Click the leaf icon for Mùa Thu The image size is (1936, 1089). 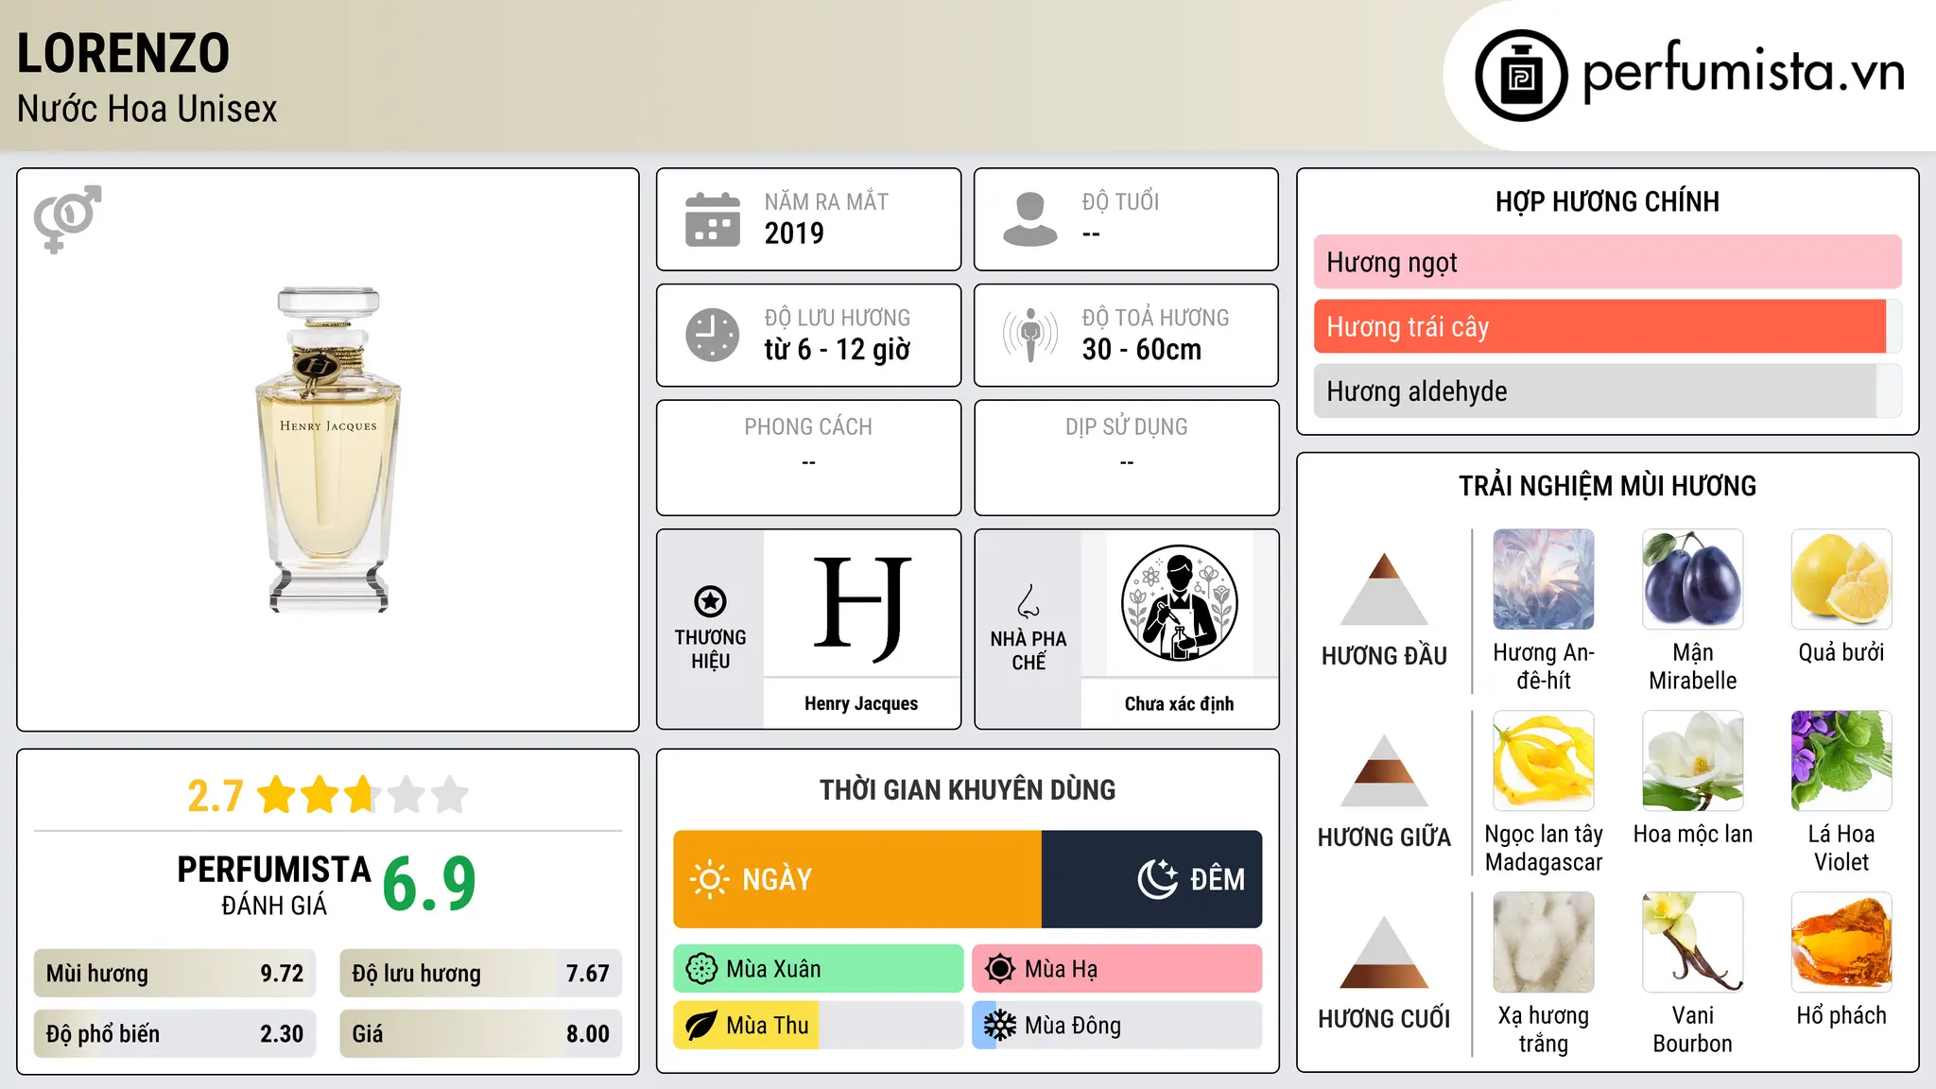pos(701,1026)
